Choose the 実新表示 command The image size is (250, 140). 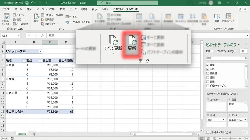[47, 20]
